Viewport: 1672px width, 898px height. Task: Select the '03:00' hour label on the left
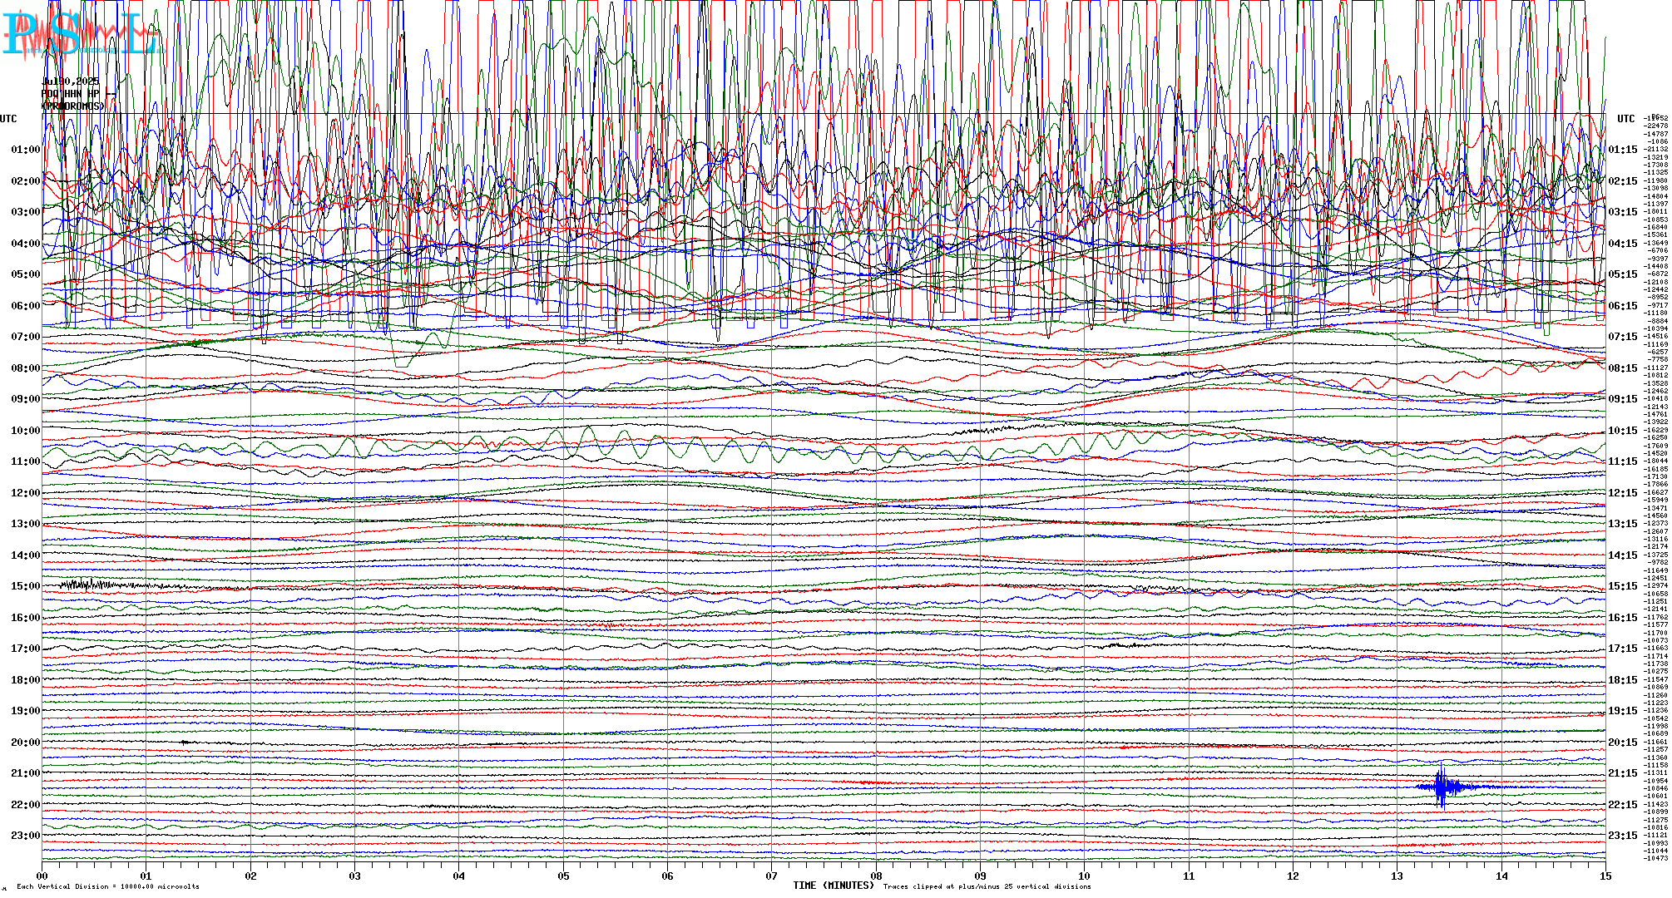tap(26, 212)
